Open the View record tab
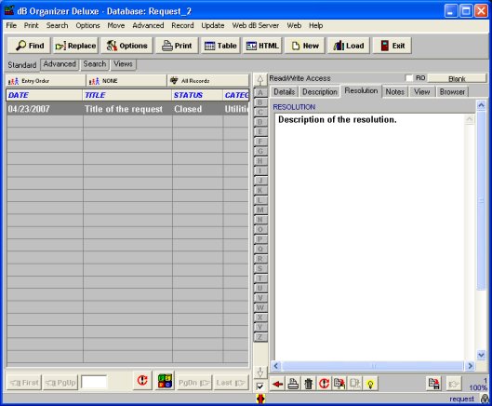Image resolution: width=492 pixels, height=406 pixels. coord(421,92)
